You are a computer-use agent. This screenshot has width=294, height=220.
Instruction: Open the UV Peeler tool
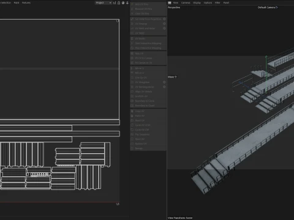[x=148, y=38]
